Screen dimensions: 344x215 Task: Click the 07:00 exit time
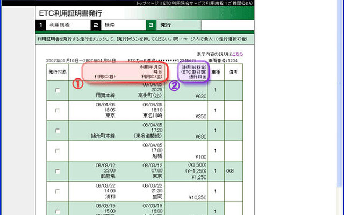click(x=157, y=170)
